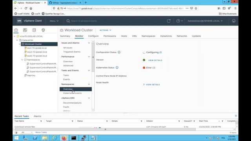Switch to Datastores tab

[x=166, y=36]
